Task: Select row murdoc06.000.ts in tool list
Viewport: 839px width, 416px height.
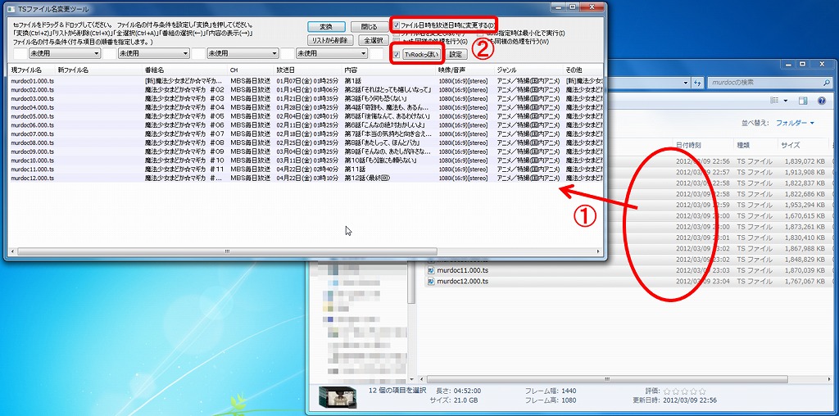Action: pyautogui.click(x=306, y=124)
